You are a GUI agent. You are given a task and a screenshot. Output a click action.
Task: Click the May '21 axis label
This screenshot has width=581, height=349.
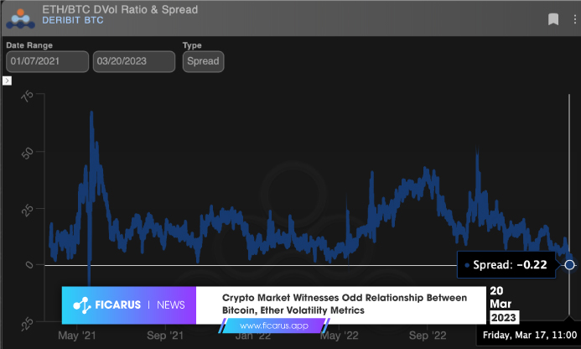pos(76,336)
